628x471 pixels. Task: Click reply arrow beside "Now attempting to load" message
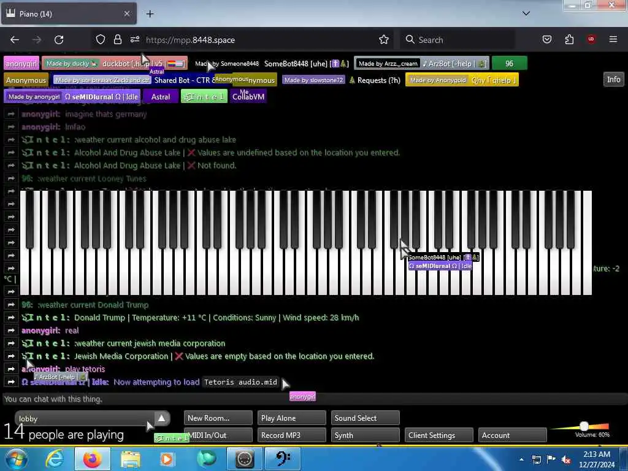(11, 382)
